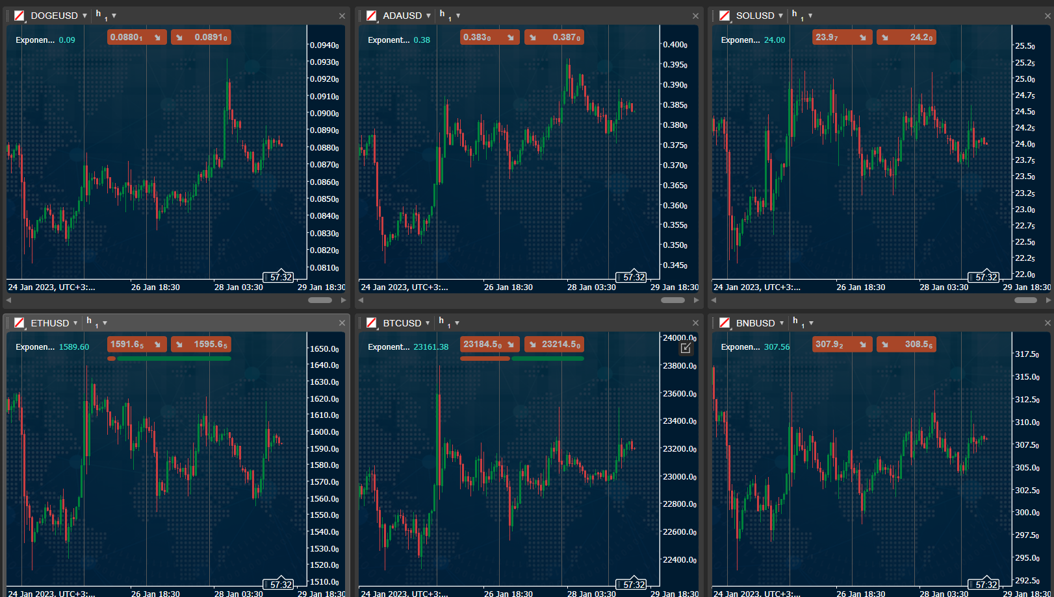Grab the SOLUSD panel drag grip
Screen dimensions: 1054x597
tap(713, 16)
